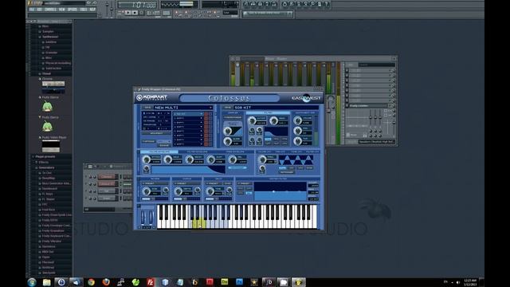
Task: Toggle the Delay sync button
Action: 227,183
